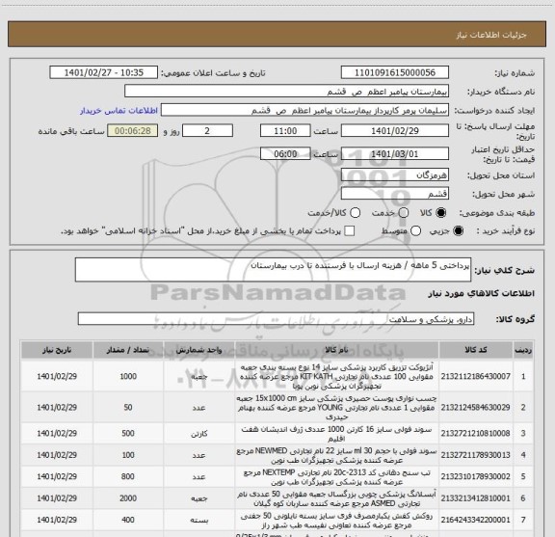
Task: Toggle the اسناد خزانه اسلامی payment checkbox
Action: tap(350, 231)
